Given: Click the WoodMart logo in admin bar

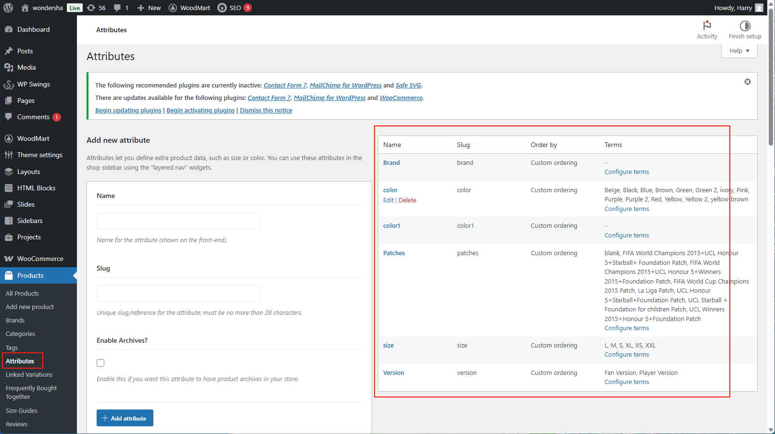Looking at the screenshot, I should [173, 8].
